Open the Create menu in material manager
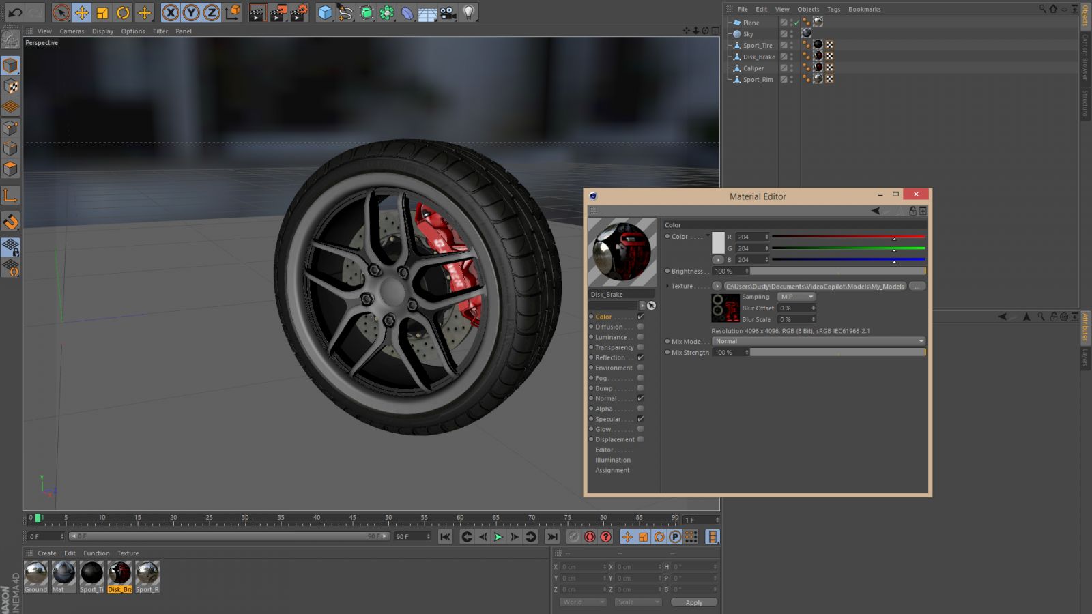Image resolution: width=1092 pixels, height=614 pixels. pos(47,553)
